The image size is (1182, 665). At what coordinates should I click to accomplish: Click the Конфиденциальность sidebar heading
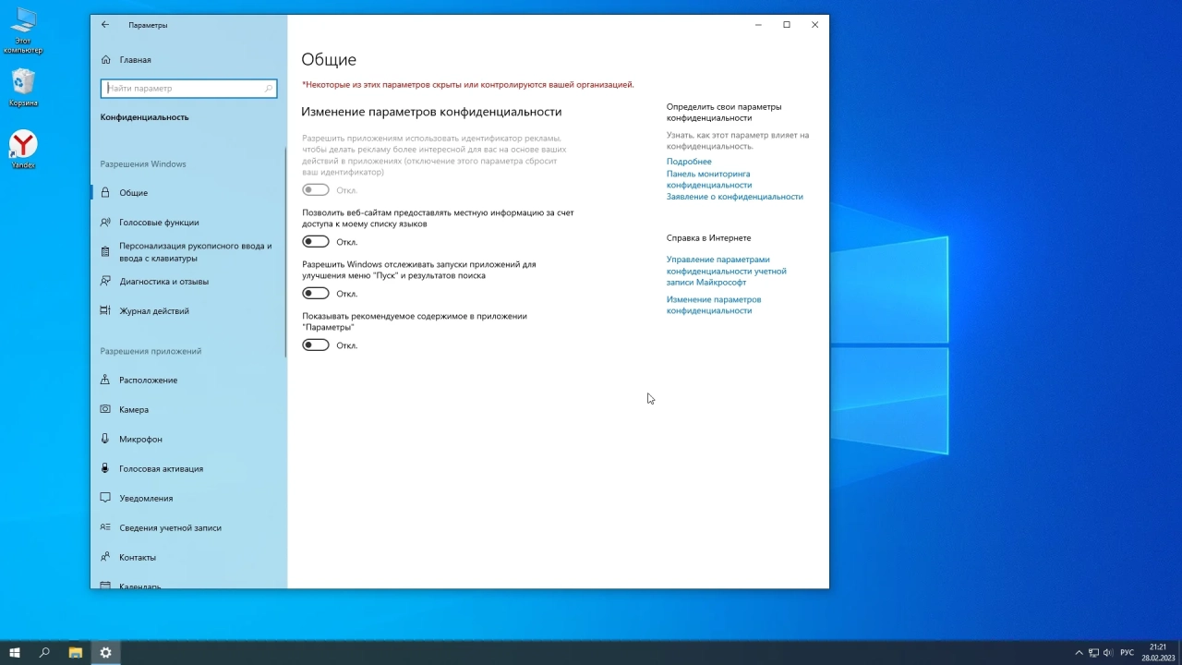coord(144,117)
